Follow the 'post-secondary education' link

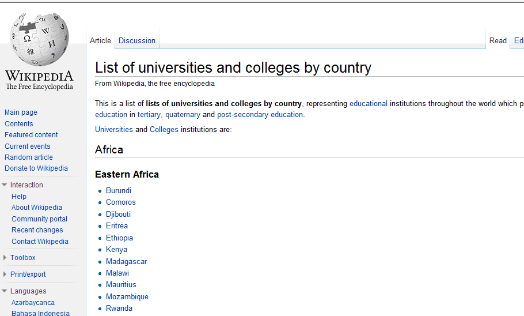(x=260, y=115)
